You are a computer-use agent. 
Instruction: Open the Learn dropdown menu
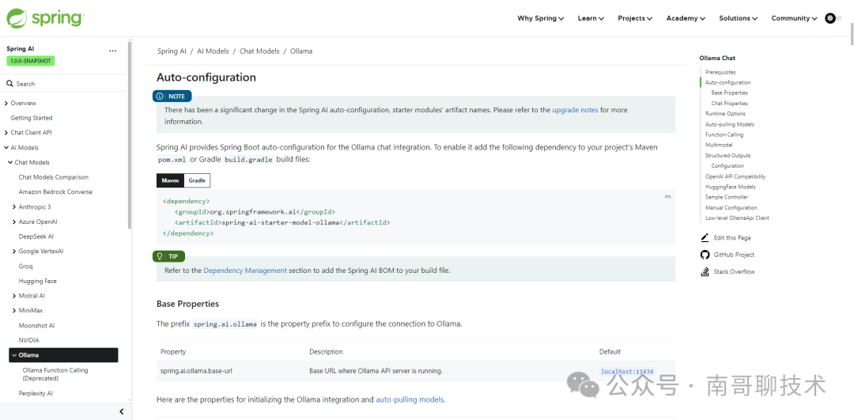click(x=591, y=18)
